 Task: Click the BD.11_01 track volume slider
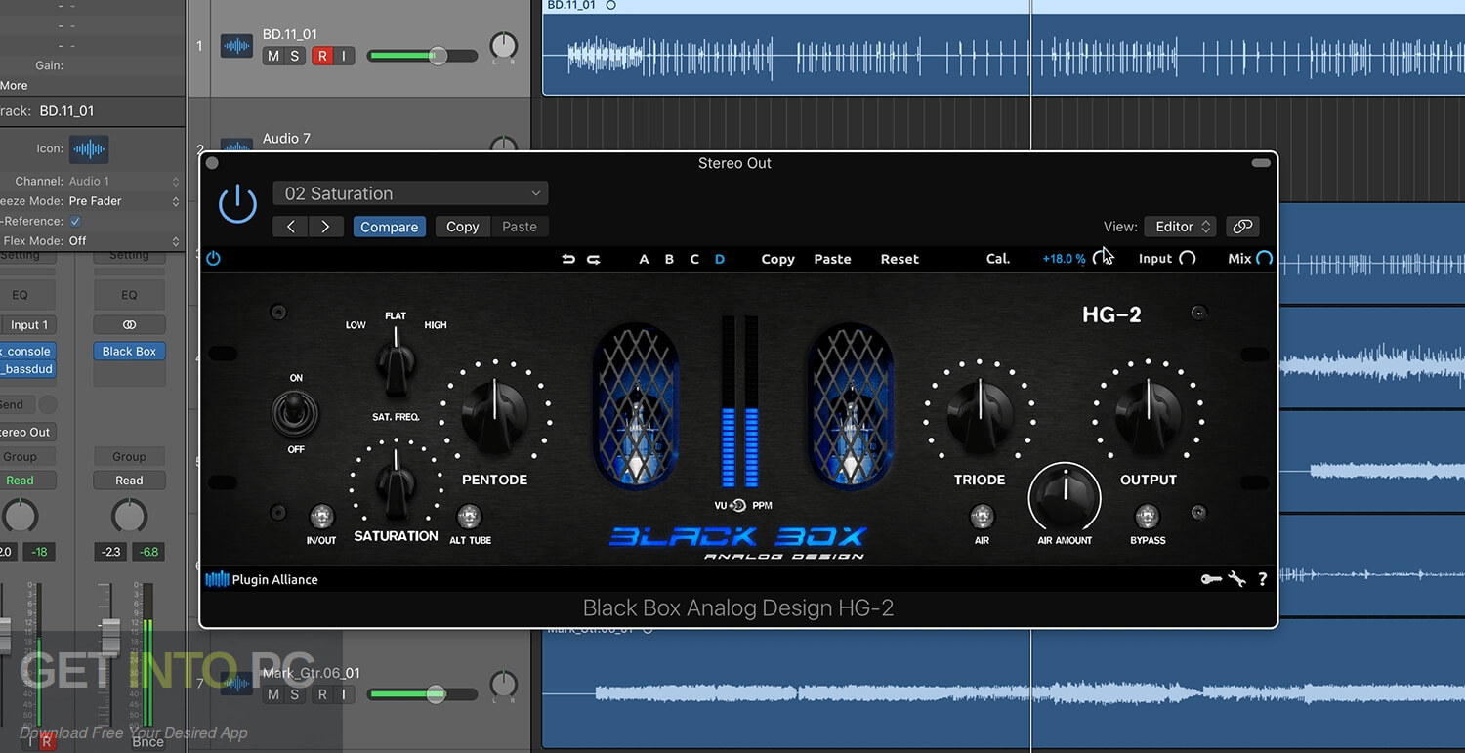click(x=422, y=56)
